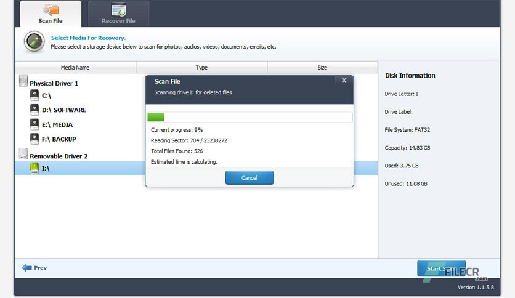The image size is (515, 298).
Task: Select the F:\ BACKUP drive label
Action: point(59,139)
